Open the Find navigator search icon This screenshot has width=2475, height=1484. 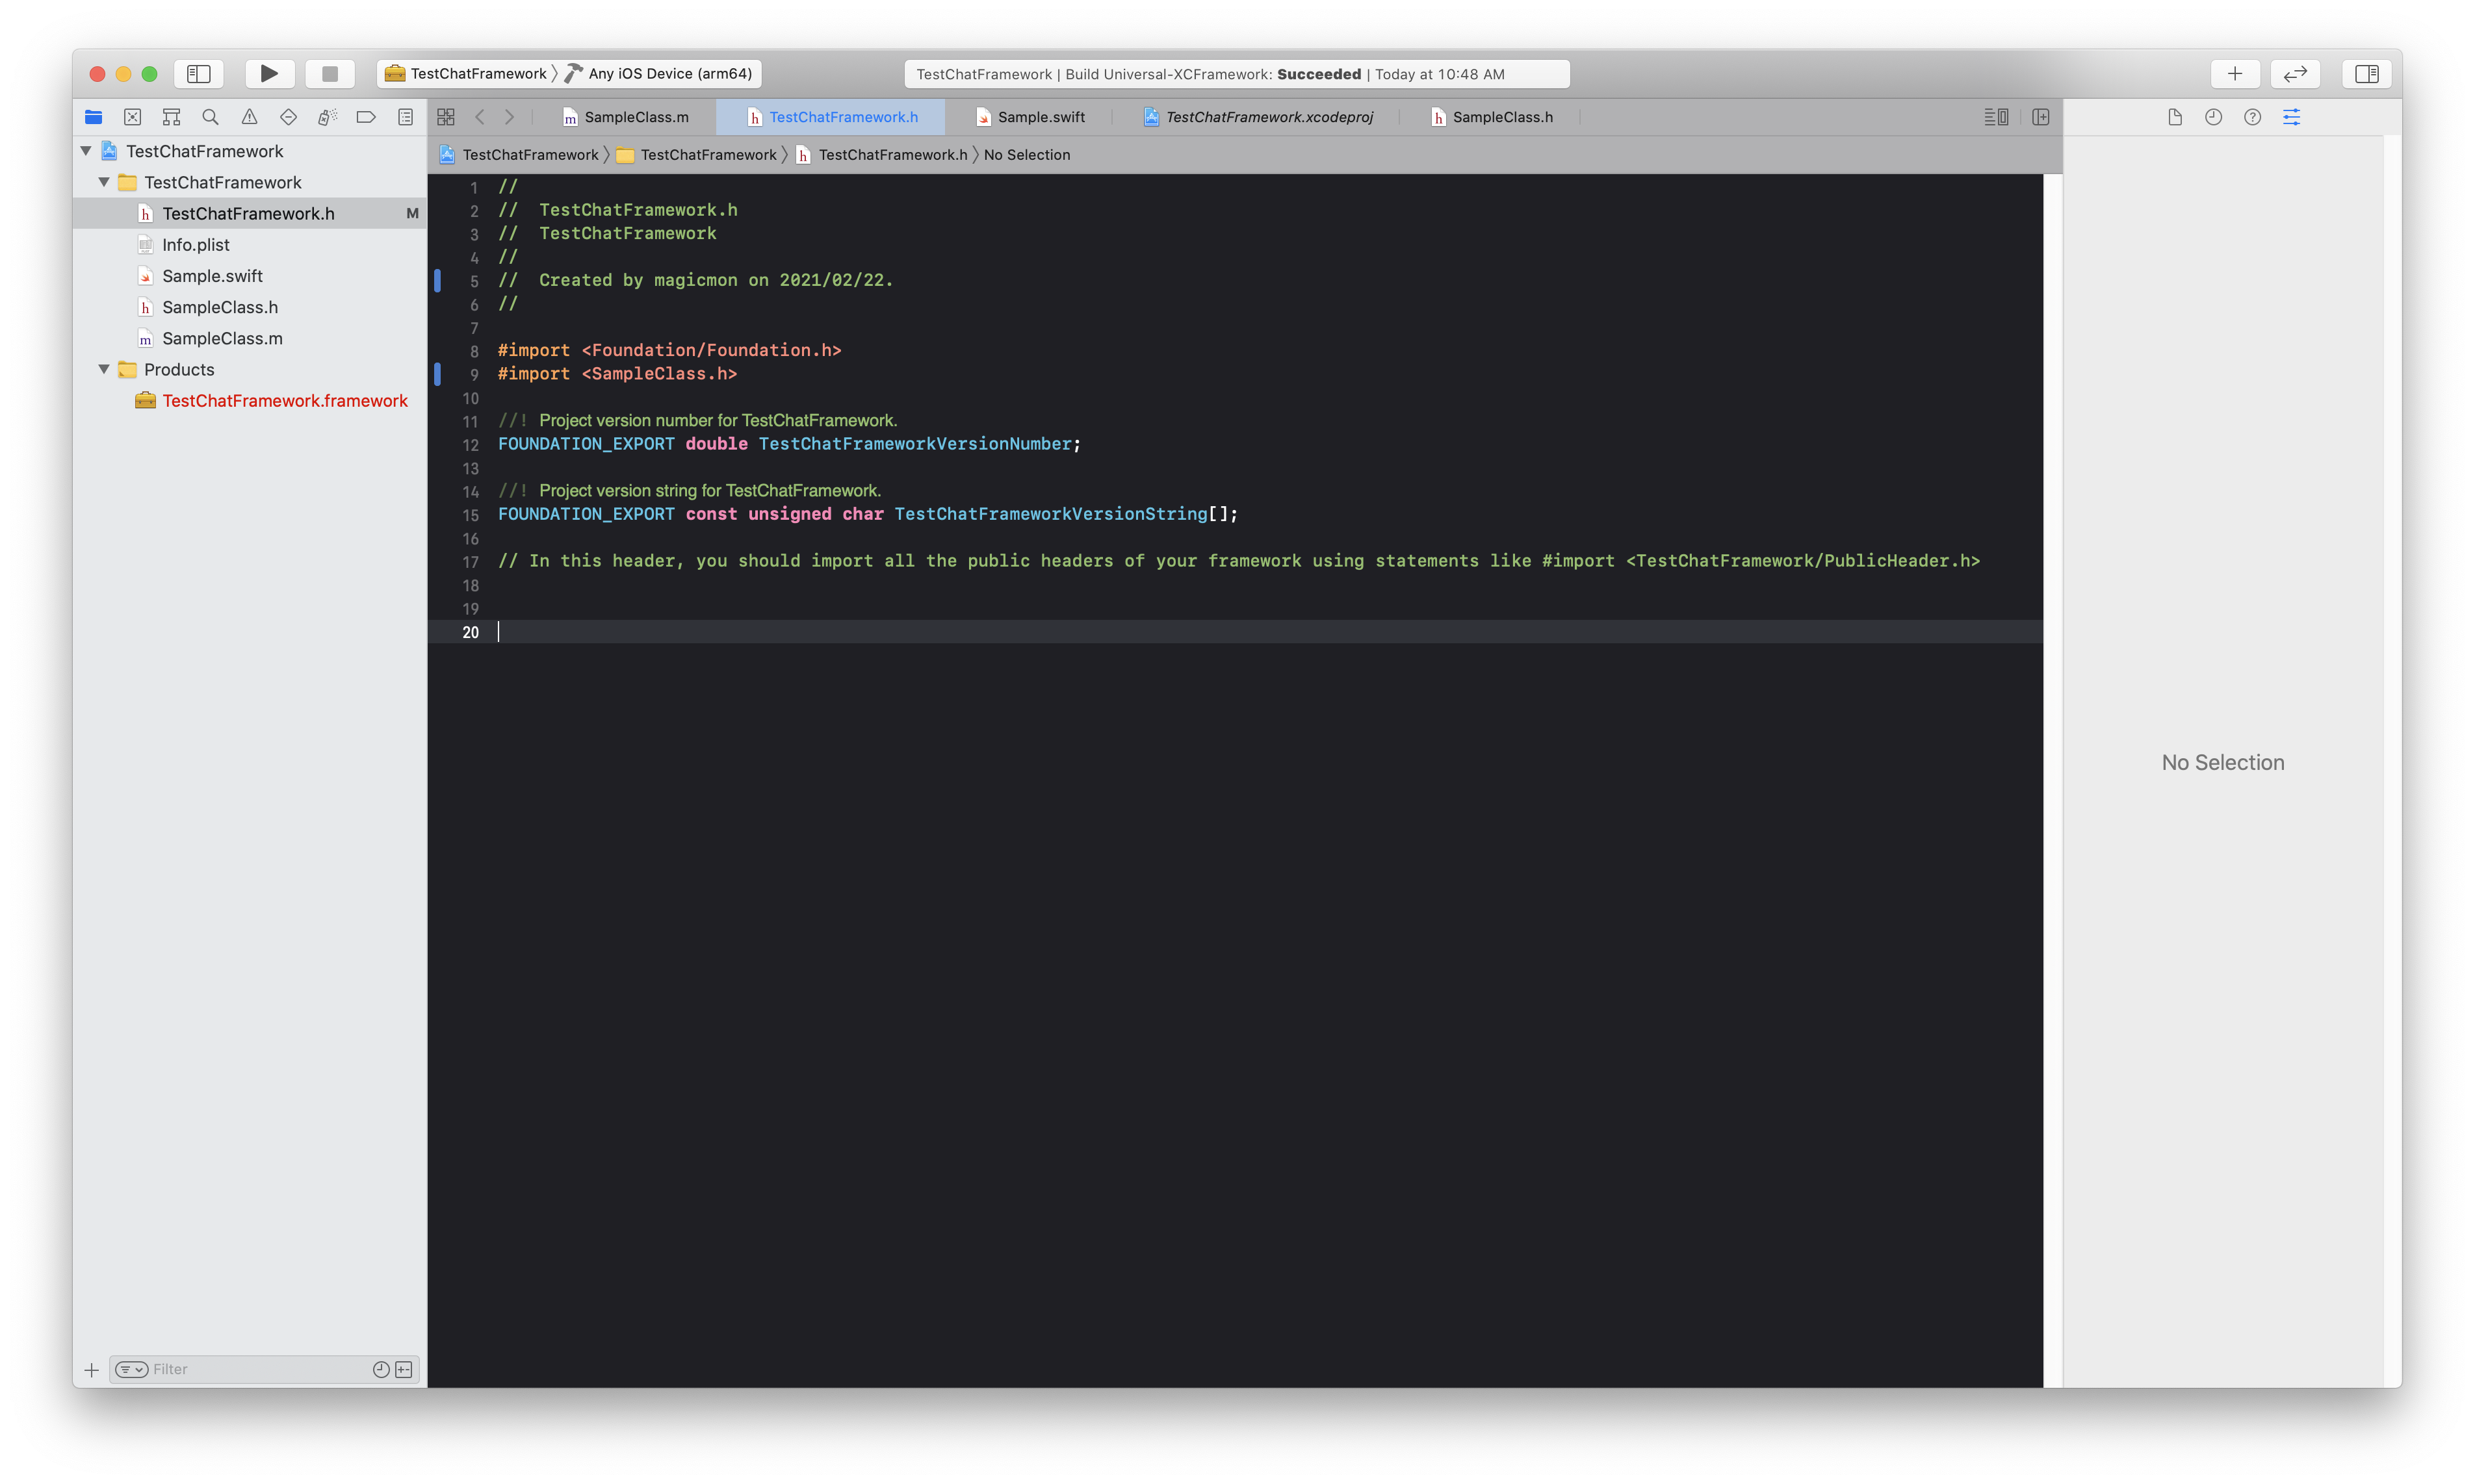point(210,117)
